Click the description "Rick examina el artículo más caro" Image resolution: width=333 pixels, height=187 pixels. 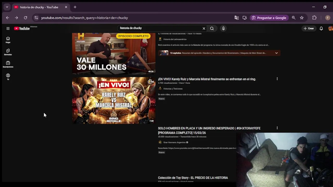point(214,45)
